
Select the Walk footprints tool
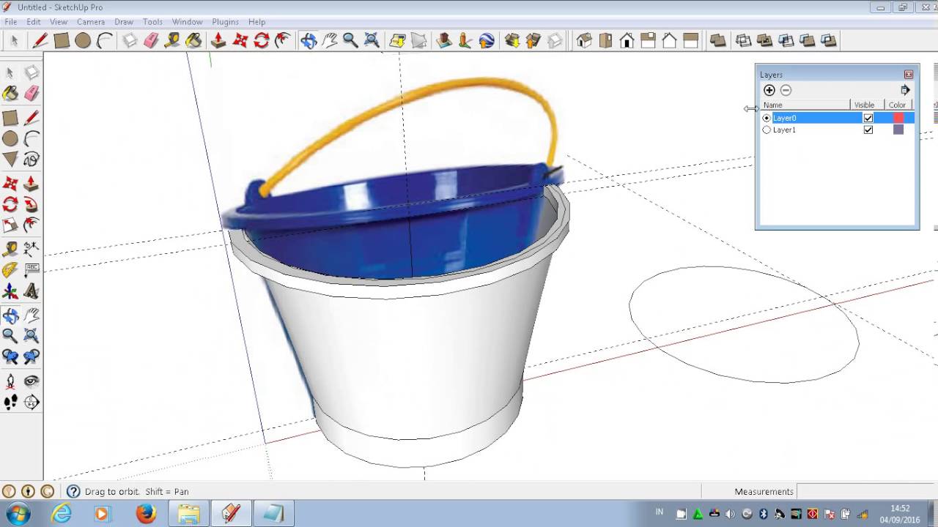(x=10, y=403)
